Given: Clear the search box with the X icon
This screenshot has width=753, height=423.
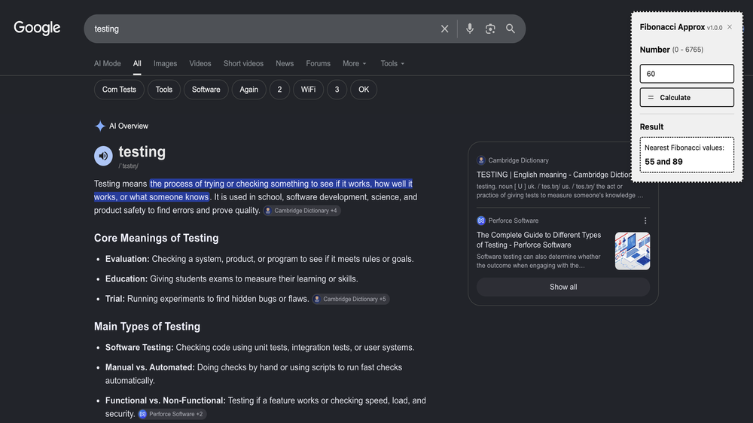Looking at the screenshot, I should point(445,29).
